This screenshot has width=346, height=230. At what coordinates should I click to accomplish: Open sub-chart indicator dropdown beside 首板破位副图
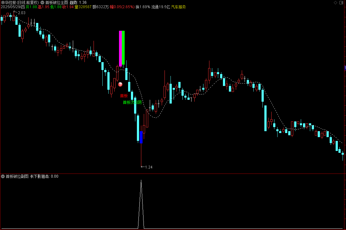coord(3,176)
